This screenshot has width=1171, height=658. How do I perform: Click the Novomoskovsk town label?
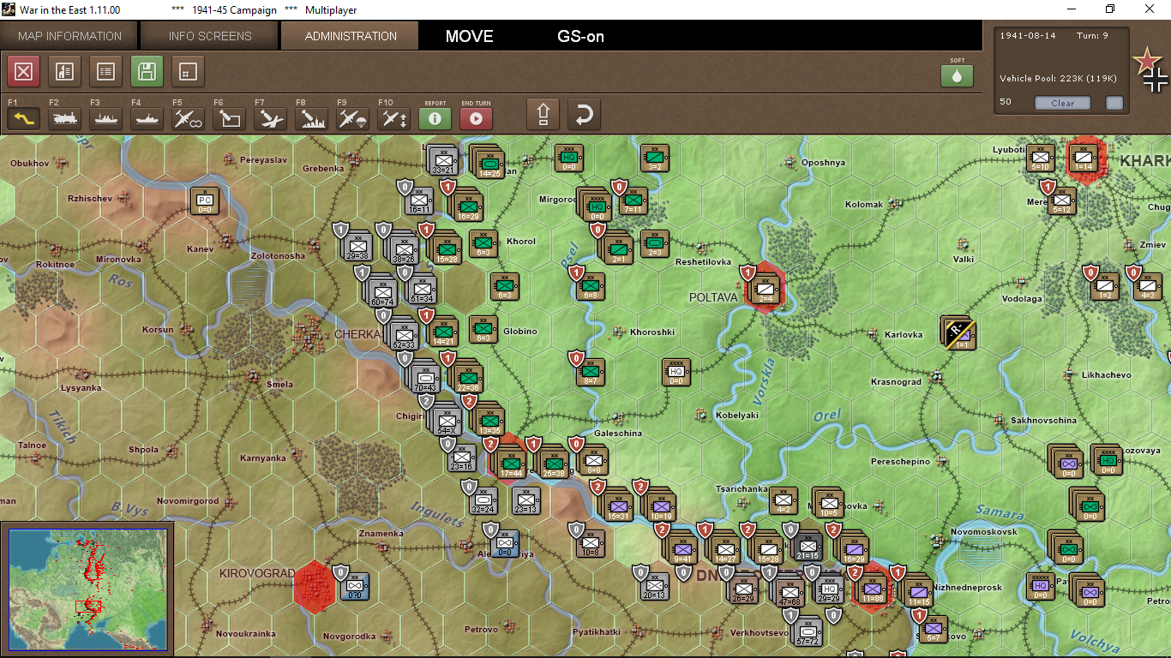point(984,531)
